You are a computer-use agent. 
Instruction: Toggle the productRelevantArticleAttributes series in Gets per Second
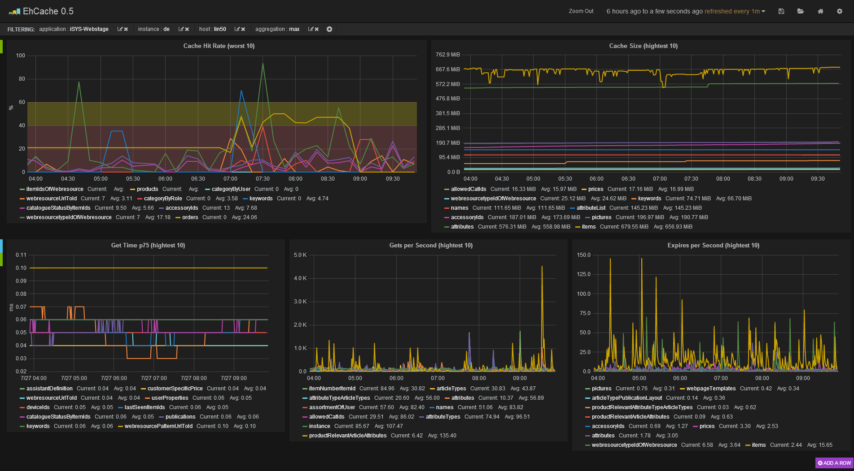point(348,436)
